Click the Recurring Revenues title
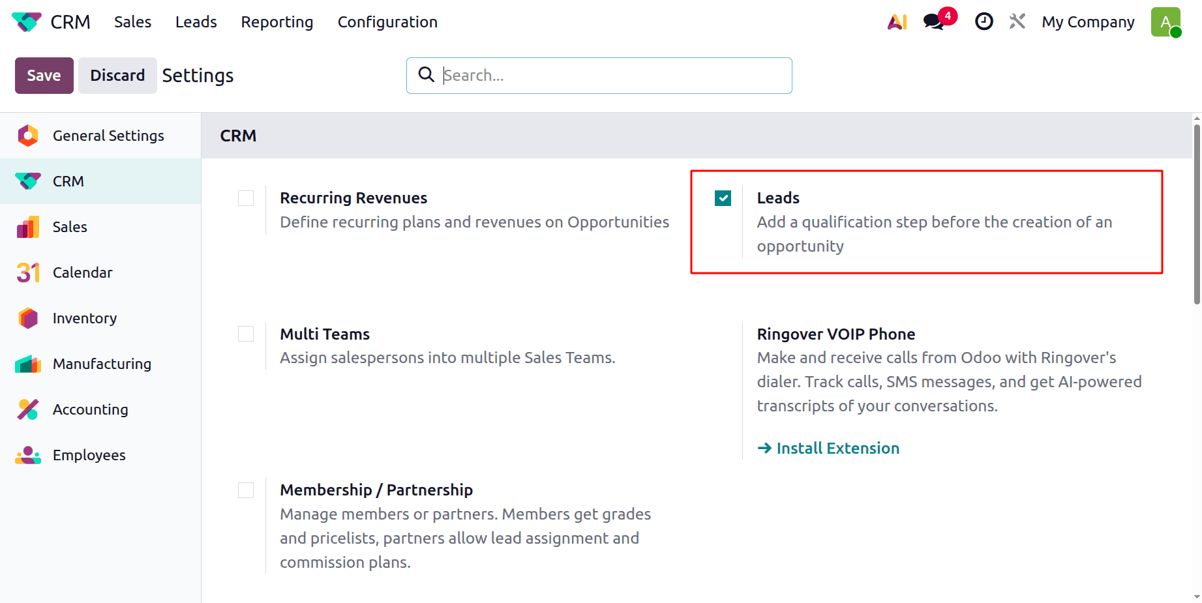The image size is (1202, 603). click(353, 198)
